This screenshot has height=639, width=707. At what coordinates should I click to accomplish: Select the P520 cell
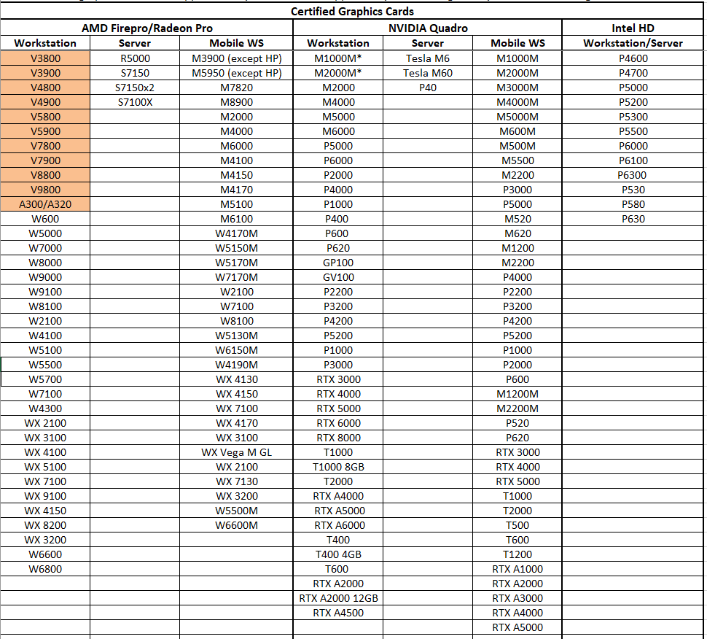coord(517,423)
